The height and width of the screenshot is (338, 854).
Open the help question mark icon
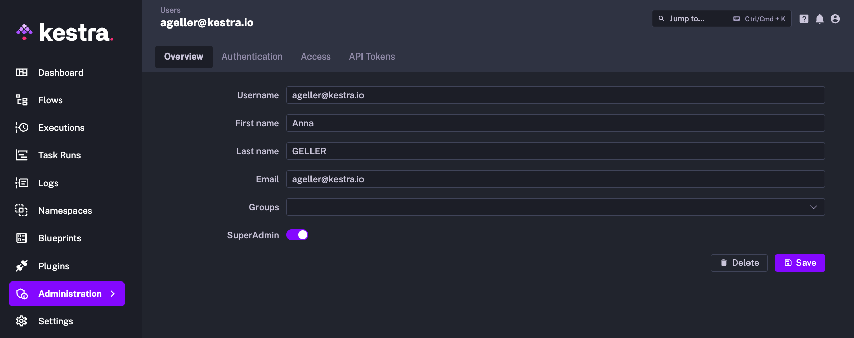point(804,19)
